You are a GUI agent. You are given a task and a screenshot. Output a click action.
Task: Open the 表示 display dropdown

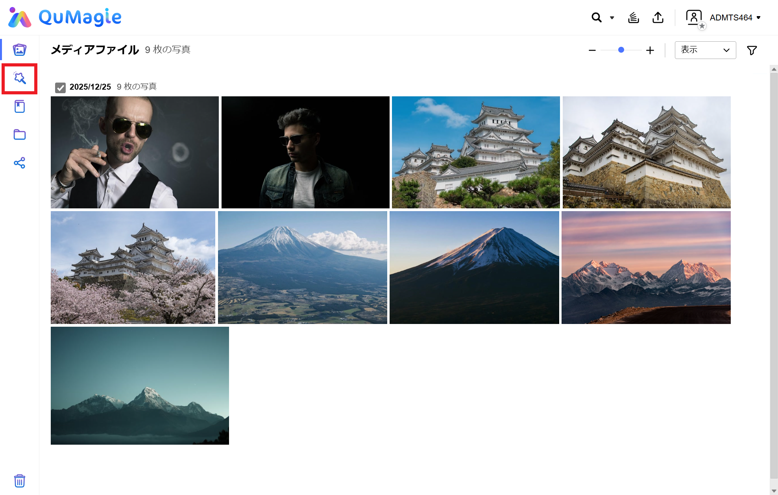click(x=705, y=50)
